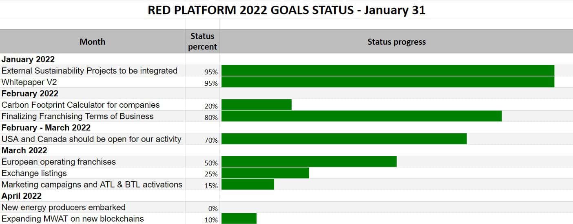Click the Exchange listings 25% progress bar
The width and height of the screenshot is (573, 224).
point(265,173)
